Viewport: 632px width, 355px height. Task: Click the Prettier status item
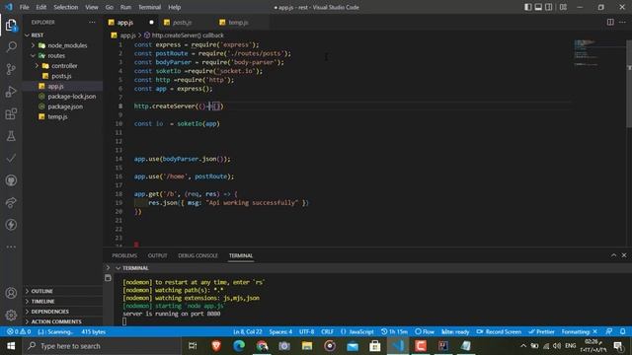coord(541,331)
